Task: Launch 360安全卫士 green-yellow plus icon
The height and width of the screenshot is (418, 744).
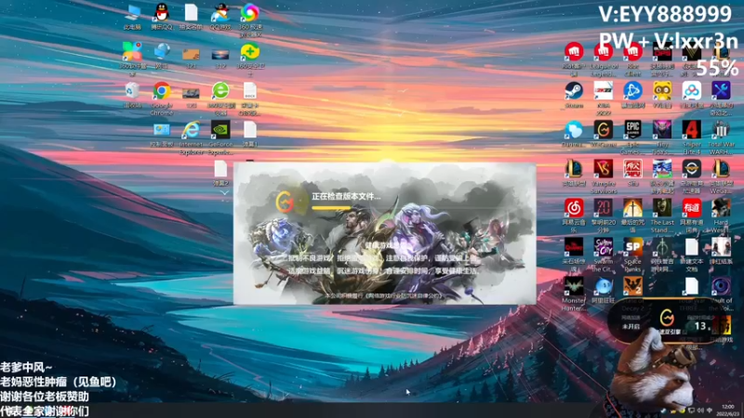Action: click(x=249, y=52)
